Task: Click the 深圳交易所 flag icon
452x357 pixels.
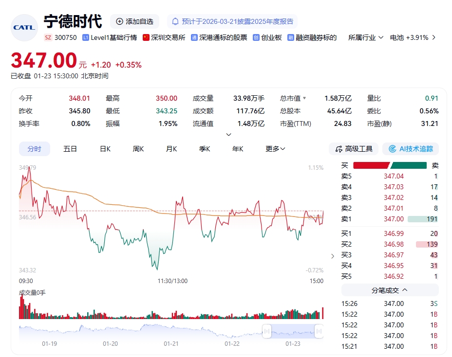Action: coord(146,37)
